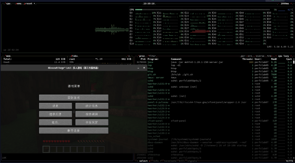Click the 举报玩家 report player button
The image size is (295, 163).
[x=92, y=122]
